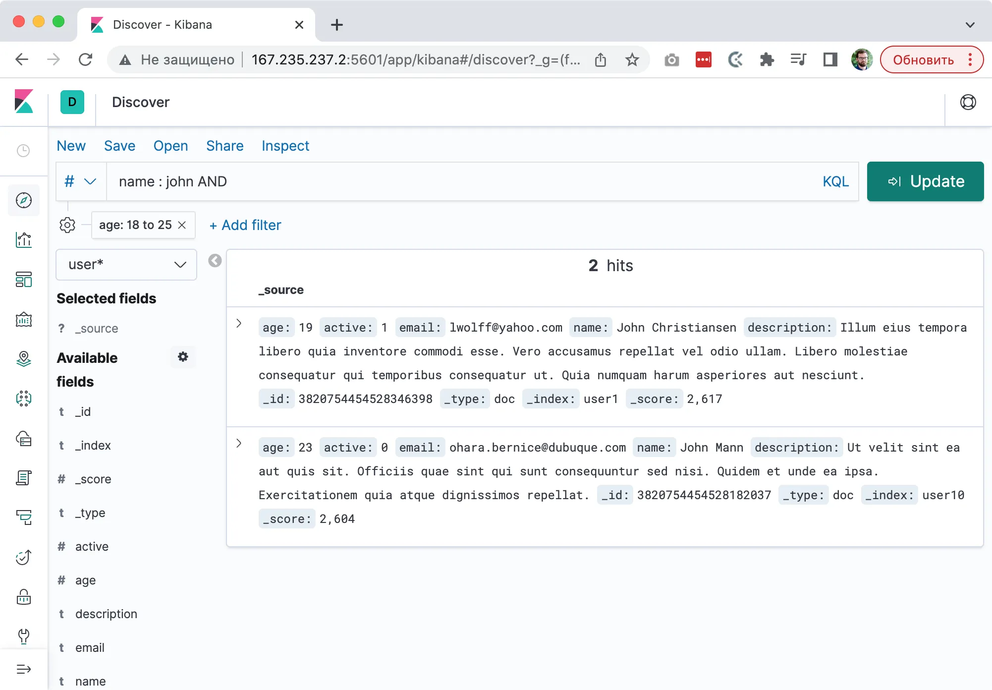Click the Inspect menu option

[285, 146]
